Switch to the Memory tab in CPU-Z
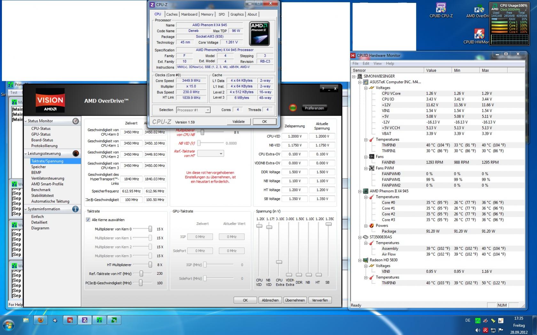The image size is (537, 335). (207, 14)
